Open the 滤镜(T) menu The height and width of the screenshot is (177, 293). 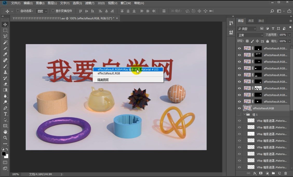pyautogui.click(x=90, y=3)
